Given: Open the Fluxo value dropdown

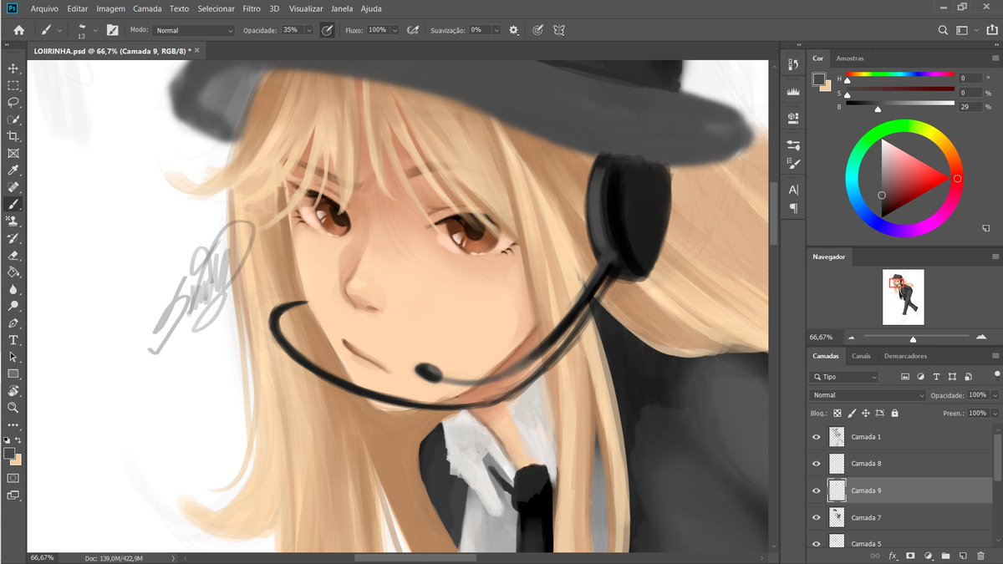Looking at the screenshot, I should click(395, 30).
